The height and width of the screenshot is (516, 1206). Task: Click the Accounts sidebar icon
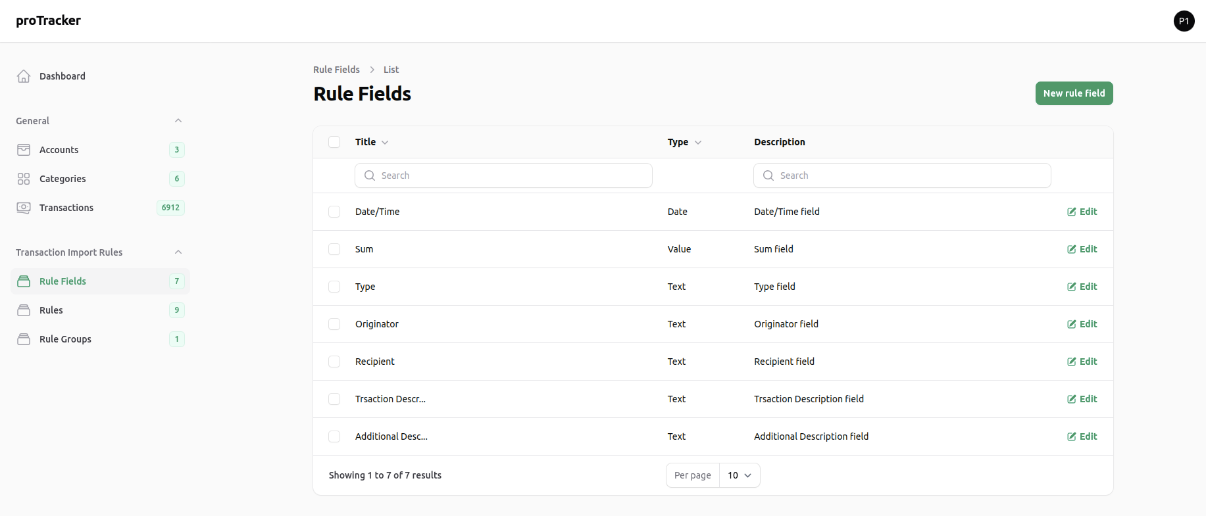pyautogui.click(x=24, y=150)
